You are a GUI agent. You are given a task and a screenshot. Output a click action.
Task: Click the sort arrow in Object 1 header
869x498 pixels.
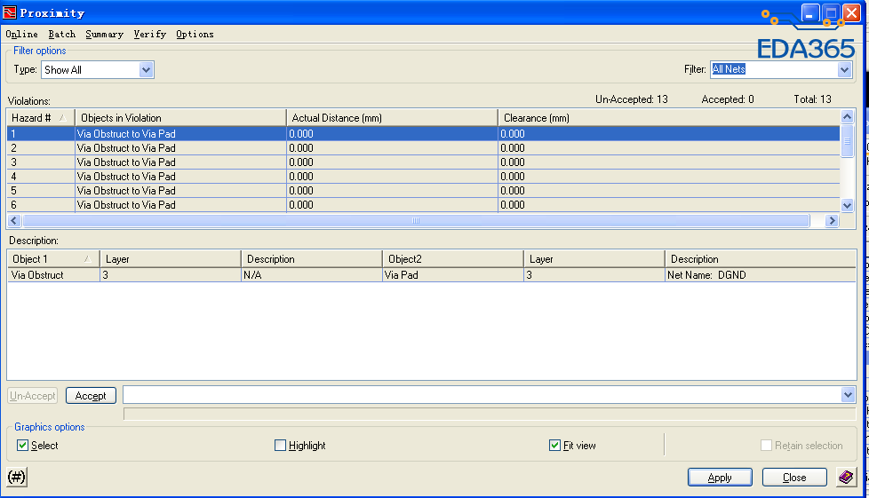click(86, 259)
